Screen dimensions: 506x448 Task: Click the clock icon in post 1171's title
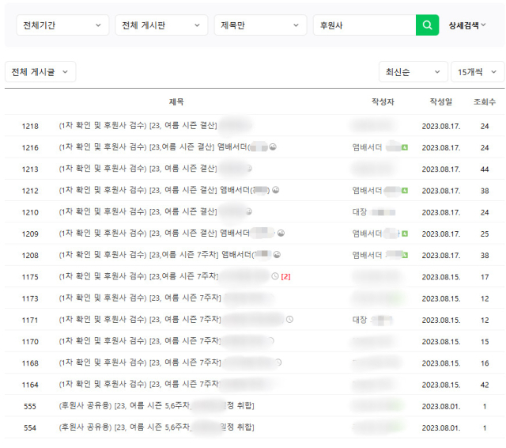coord(289,320)
